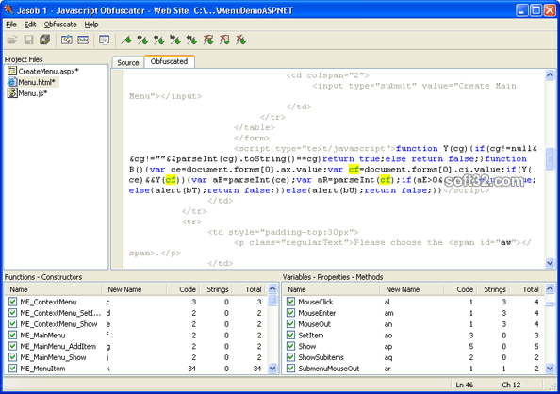Uncheck the ShowSubitems checkbox
The width and height of the screenshot is (560, 394).
290,357
